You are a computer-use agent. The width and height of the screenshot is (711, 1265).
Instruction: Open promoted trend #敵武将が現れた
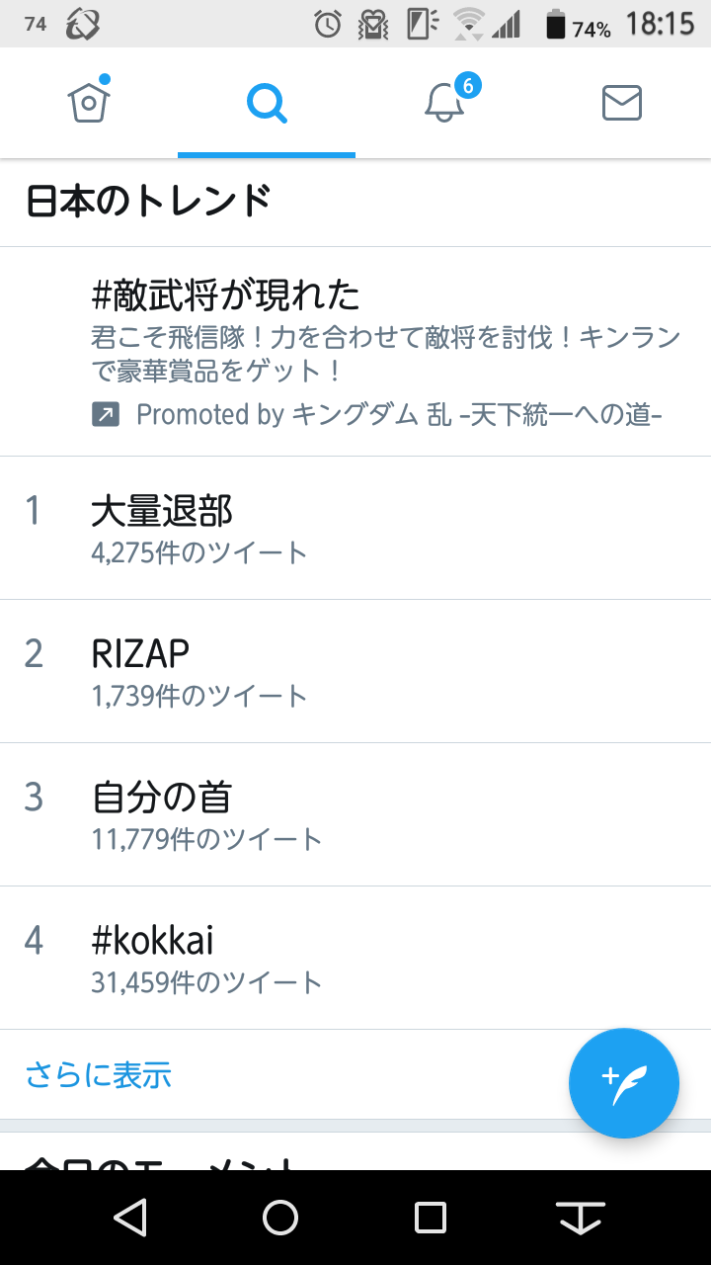click(x=355, y=352)
